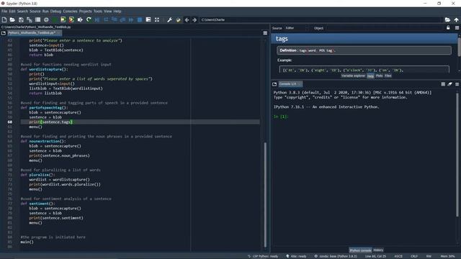
Task: Open the PYTHONPATH manager icon
Action: [x=178, y=19]
